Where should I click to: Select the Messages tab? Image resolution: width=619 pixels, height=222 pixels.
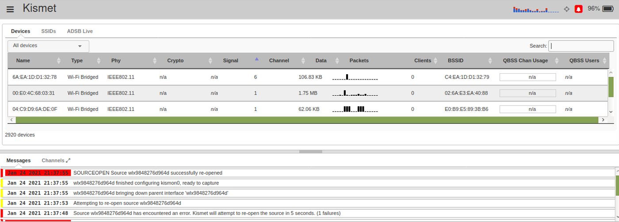point(19,161)
